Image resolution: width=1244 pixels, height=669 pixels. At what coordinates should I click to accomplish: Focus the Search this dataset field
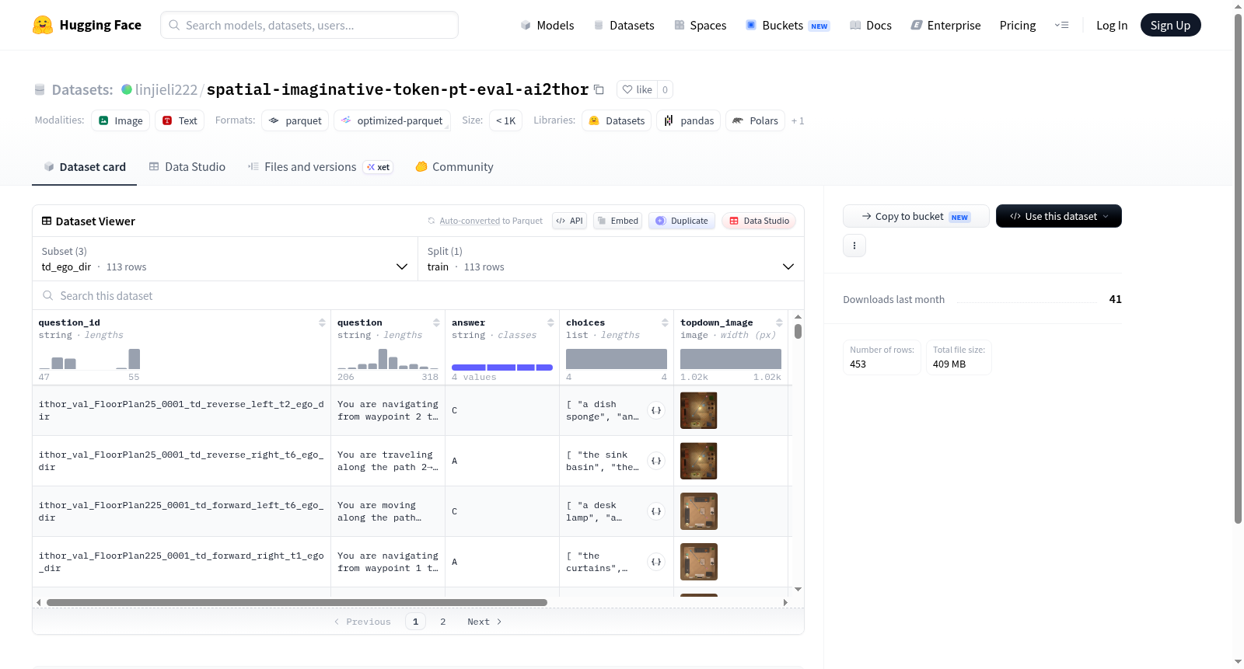[x=418, y=295]
